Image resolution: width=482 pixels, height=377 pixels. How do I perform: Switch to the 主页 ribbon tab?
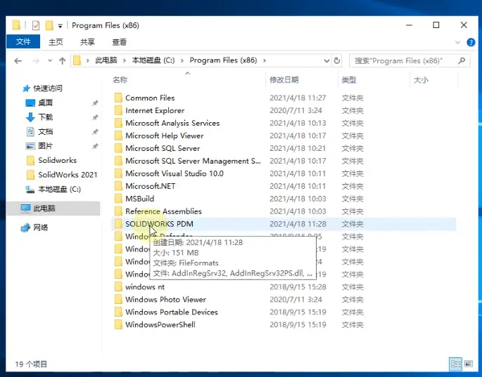coord(56,42)
